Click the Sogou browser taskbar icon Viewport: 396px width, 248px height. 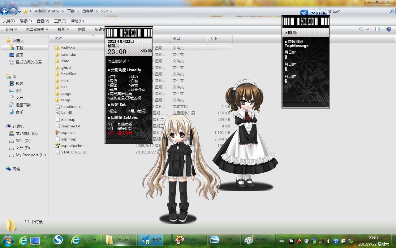[x=58, y=240]
